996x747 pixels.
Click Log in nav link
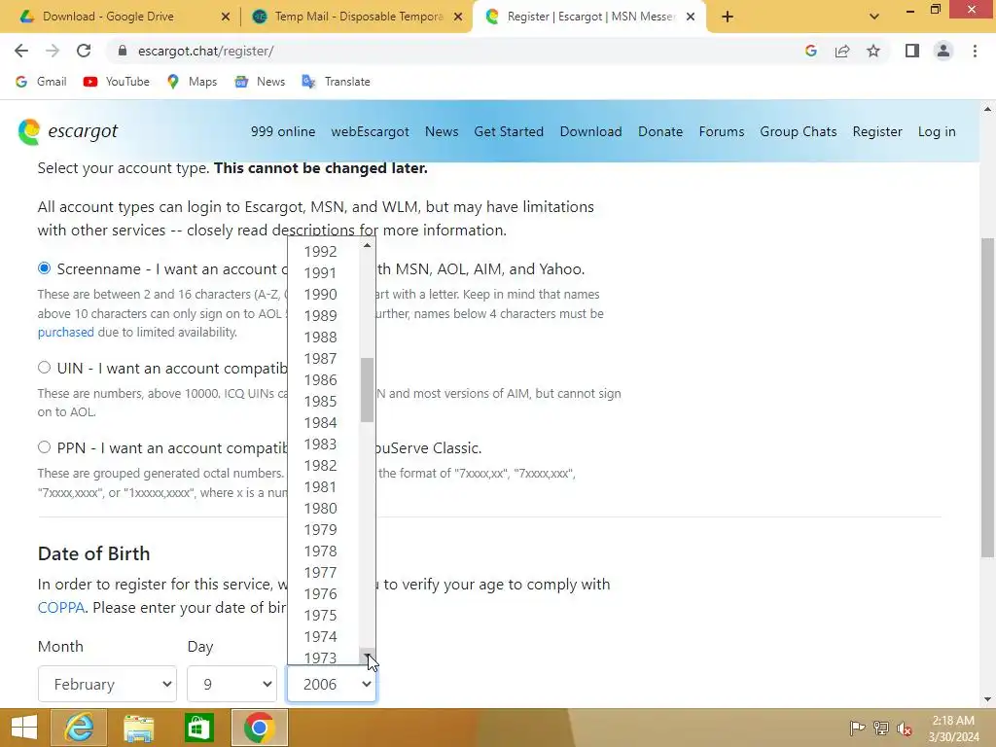coord(937,131)
